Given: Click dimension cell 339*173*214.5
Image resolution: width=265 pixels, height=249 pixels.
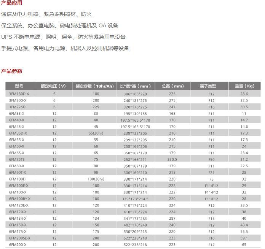Looking at the screenshot, I should click(x=135, y=199).
